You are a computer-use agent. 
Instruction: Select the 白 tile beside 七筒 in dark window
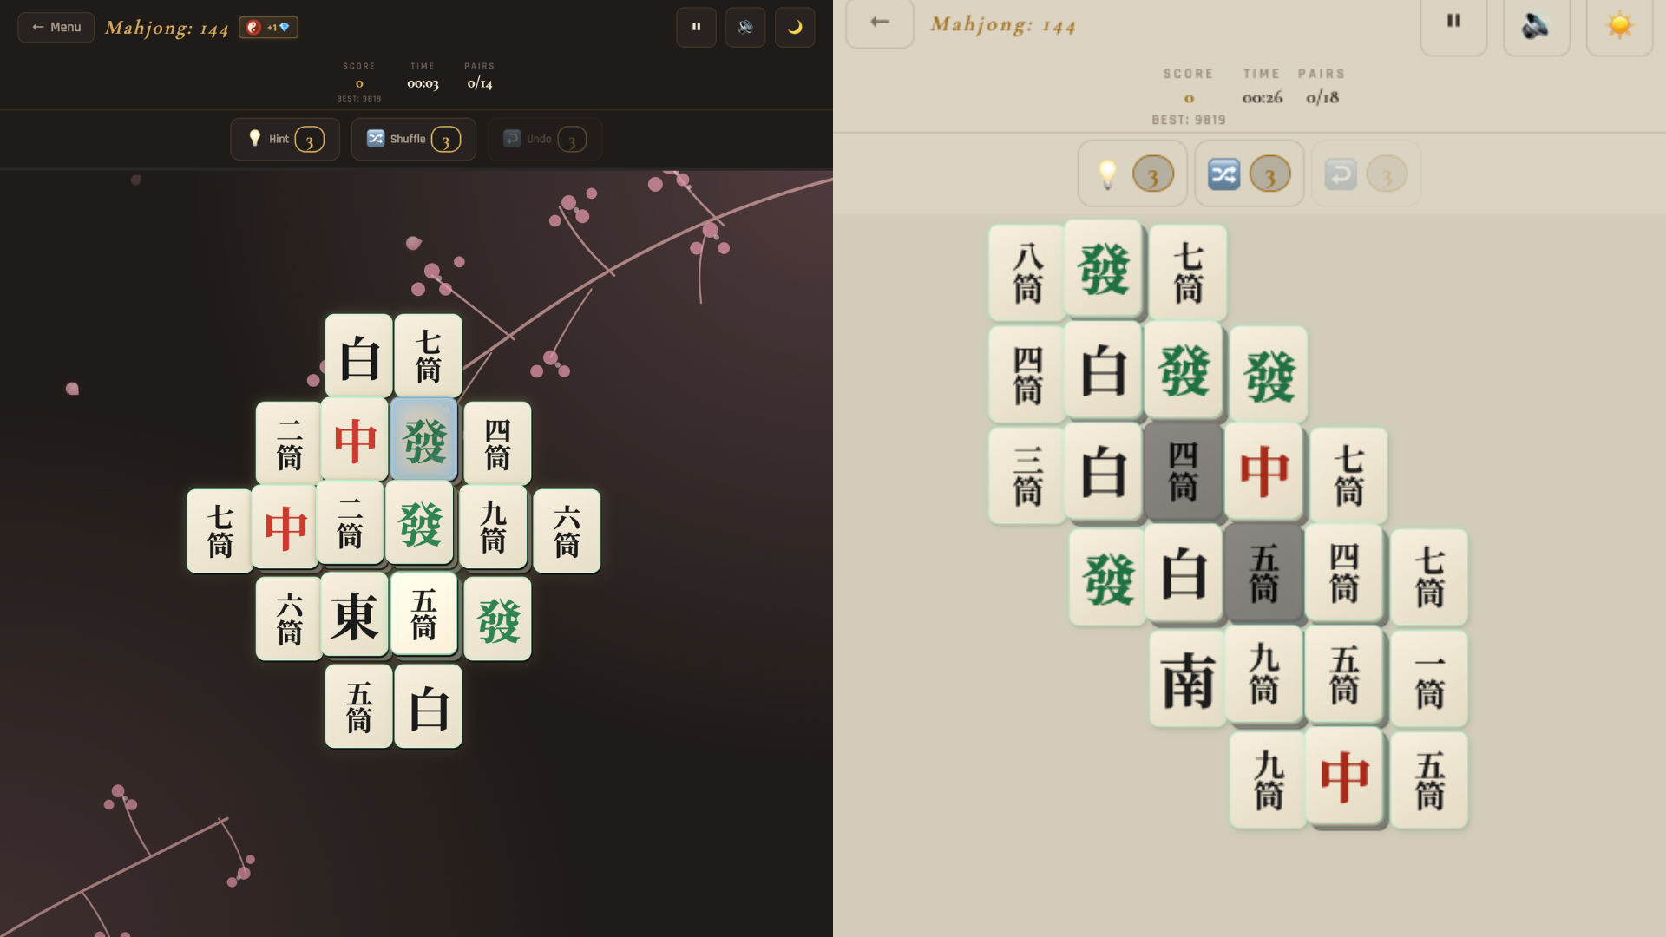(x=359, y=357)
